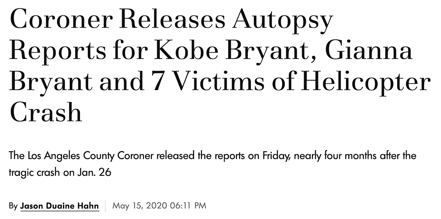This screenshot has width=441, height=219.
Task: Click "Gianna" in the headline
Action: click(x=368, y=51)
